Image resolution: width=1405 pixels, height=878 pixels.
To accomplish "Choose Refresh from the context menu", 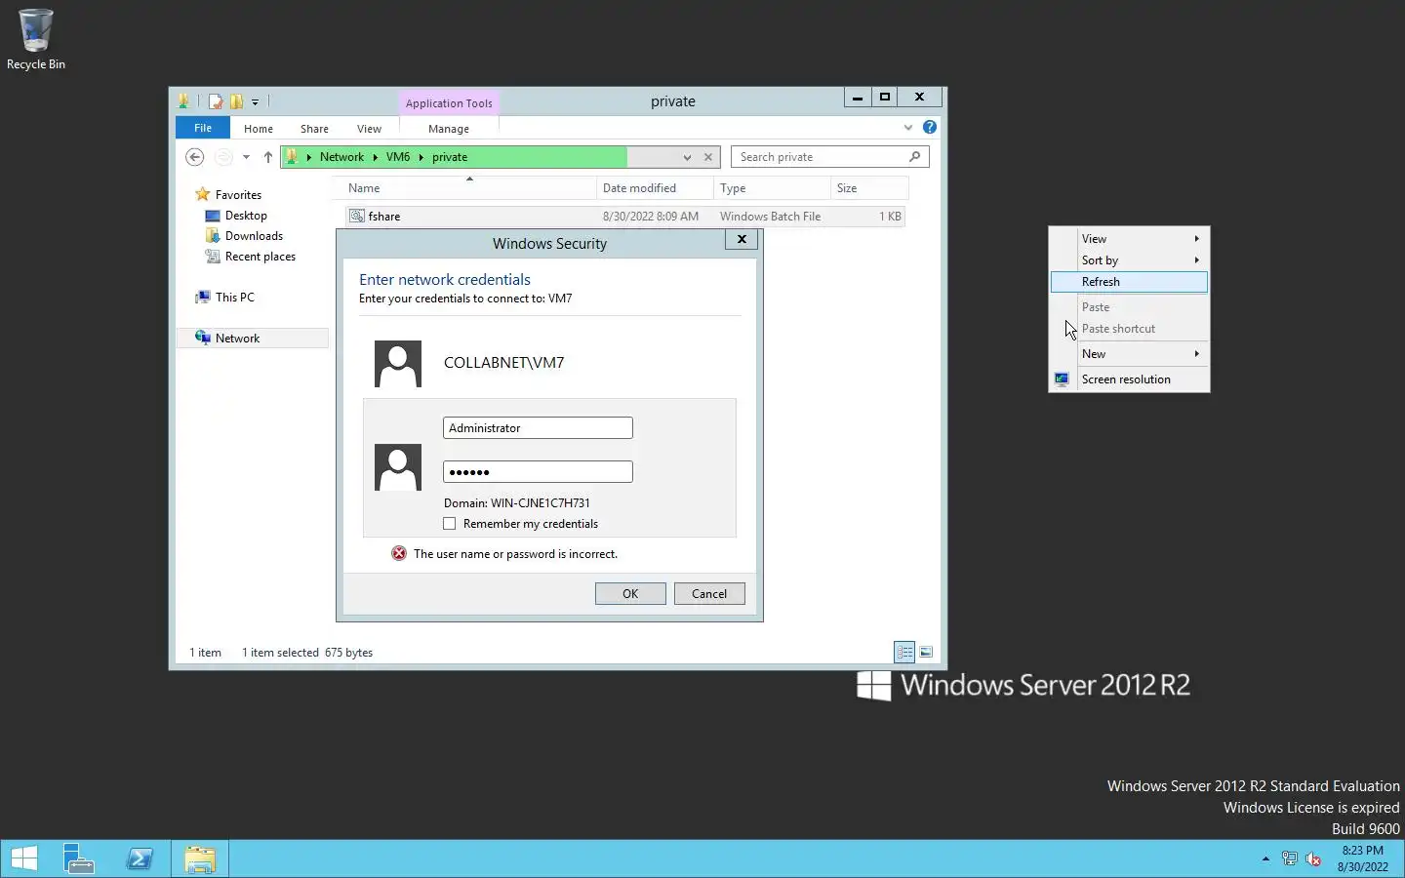I will (x=1130, y=282).
